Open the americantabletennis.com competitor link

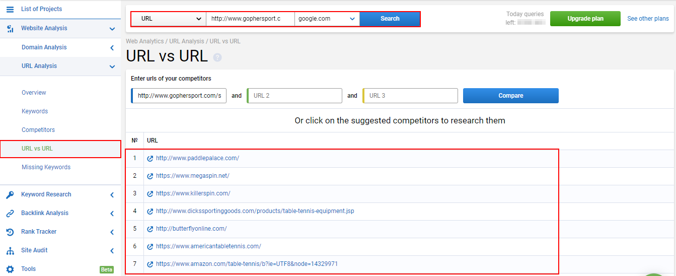(x=208, y=246)
